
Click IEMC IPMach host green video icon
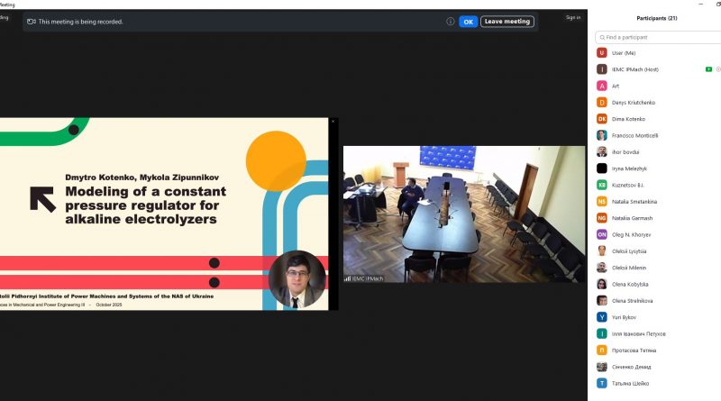(708, 69)
